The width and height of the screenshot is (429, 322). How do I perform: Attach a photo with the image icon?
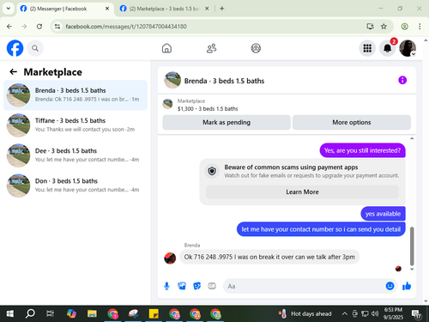point(182,286)
